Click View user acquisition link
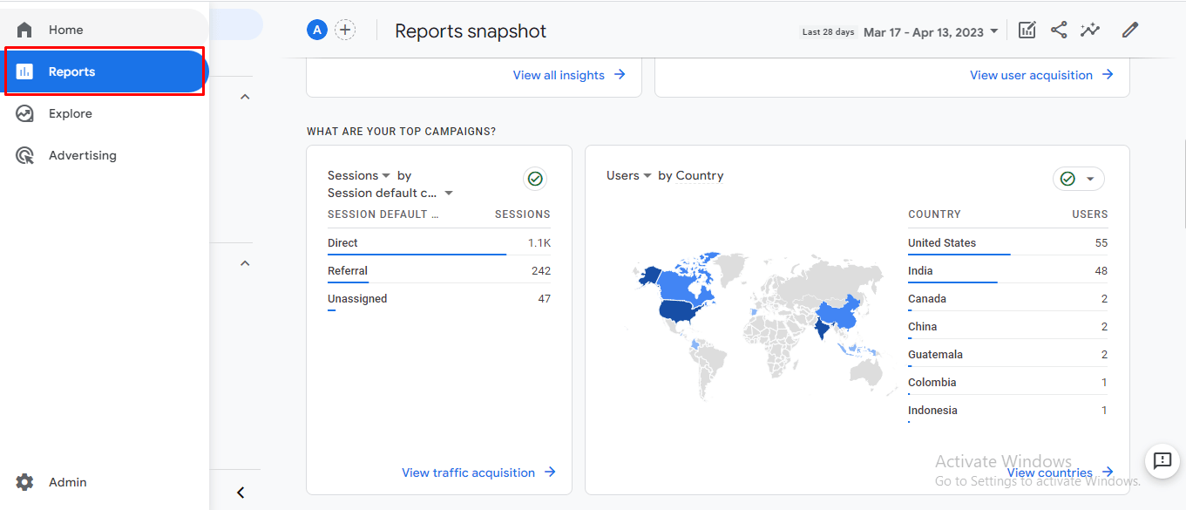Image resolution: width=1186 pixels, height=510 pixels. click(x=1041, y=75)
